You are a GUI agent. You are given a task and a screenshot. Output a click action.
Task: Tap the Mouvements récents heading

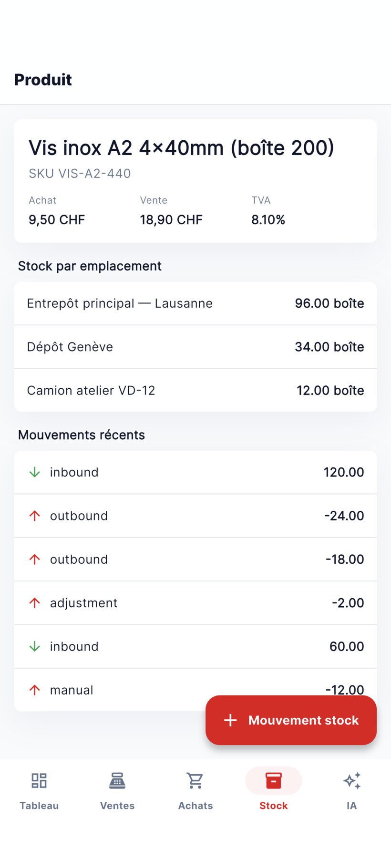[x=82, y=435]
